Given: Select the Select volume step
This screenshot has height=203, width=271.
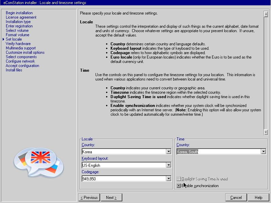Looking at the screenshot, I should pyautogui.click(x=17, y=30).
